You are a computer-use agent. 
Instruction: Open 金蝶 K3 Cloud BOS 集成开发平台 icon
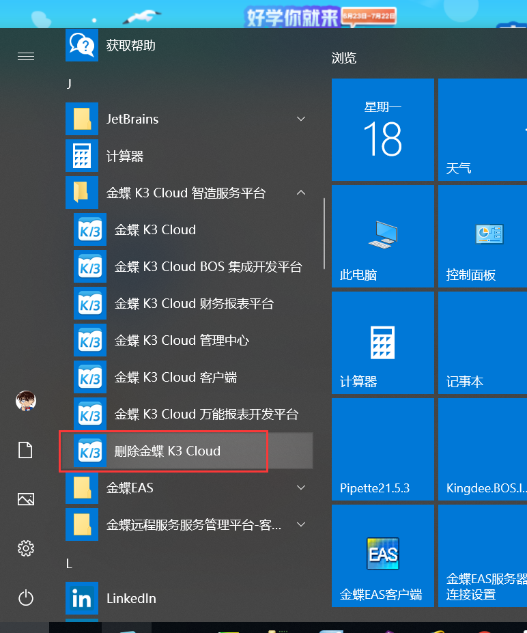point(90,266)
